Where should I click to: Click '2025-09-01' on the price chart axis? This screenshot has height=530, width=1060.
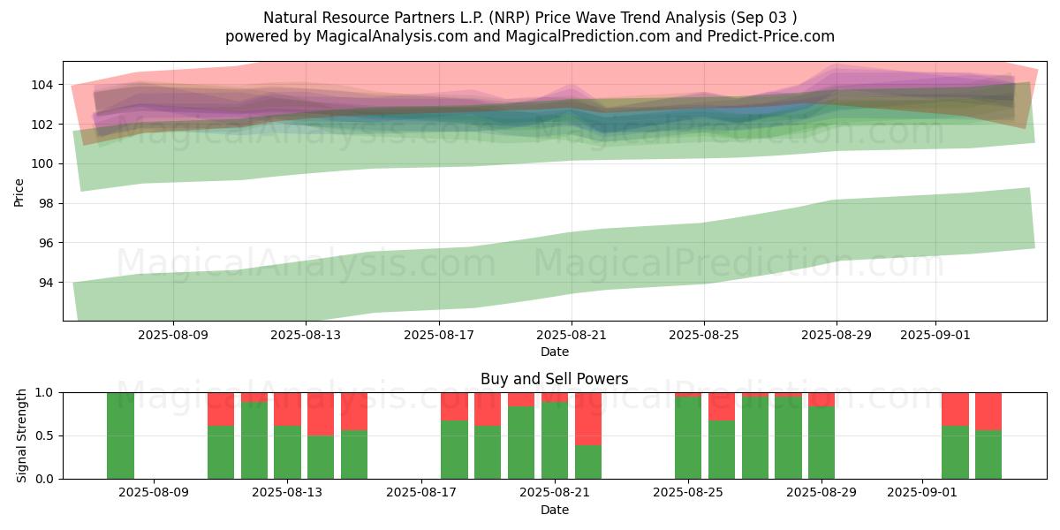click(936, 336)
